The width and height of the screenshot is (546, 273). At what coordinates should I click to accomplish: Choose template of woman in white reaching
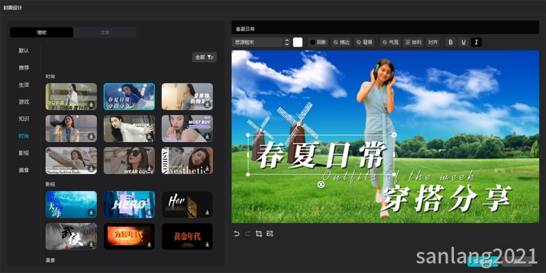tap(129, 128)
